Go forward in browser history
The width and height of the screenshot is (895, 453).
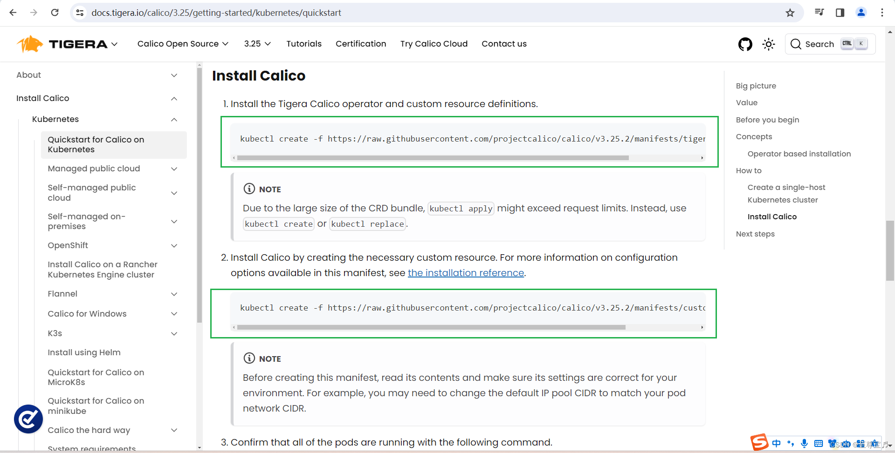coord(34,13)
